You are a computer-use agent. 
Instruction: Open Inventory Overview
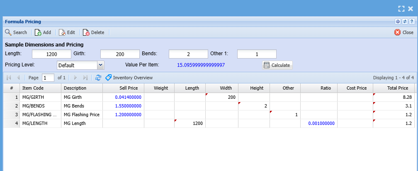(129, 78)
